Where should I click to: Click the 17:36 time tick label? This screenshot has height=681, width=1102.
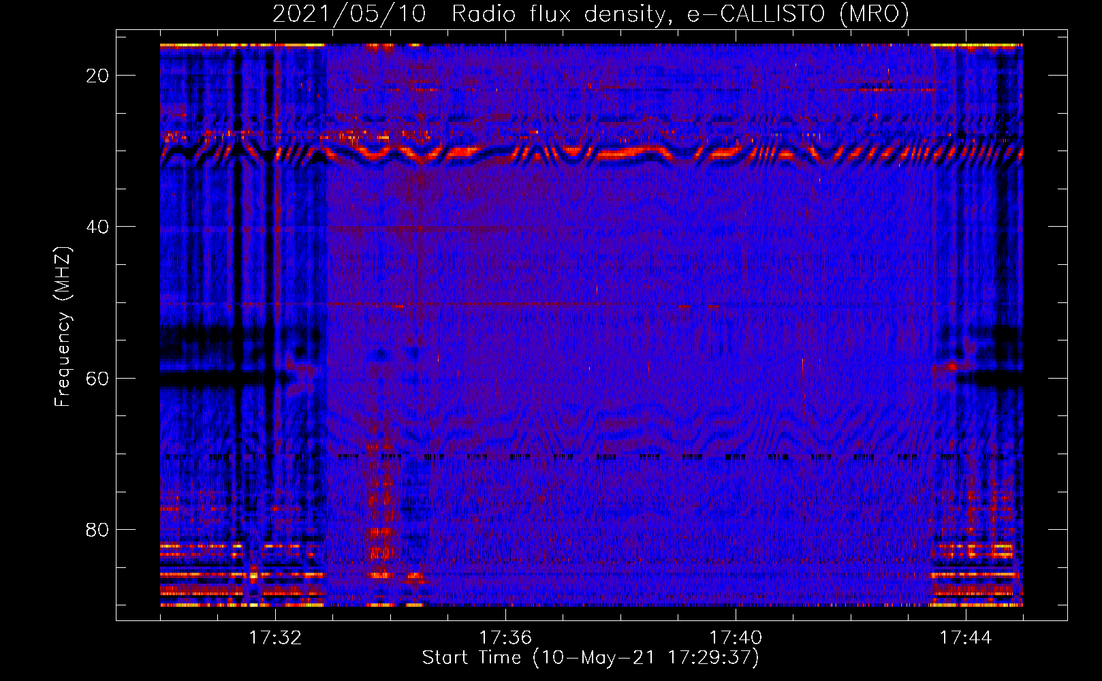pyautogui.click(x=505, y=637)
